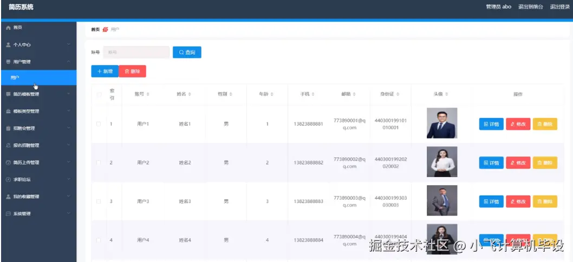Expand the 个人中心 chevron
The image size is (573, 262).
[x=69, y=44]
